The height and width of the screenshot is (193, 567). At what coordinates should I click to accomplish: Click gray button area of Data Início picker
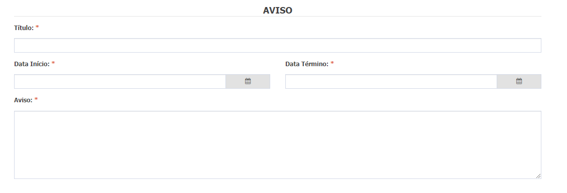[248, 82]
